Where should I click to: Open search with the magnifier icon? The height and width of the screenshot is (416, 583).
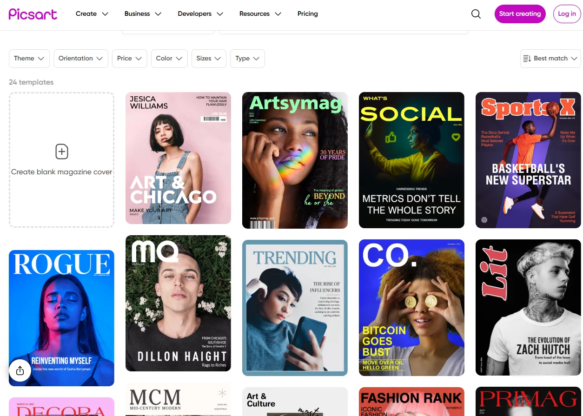pyautogui.click(x=476, y=14)
